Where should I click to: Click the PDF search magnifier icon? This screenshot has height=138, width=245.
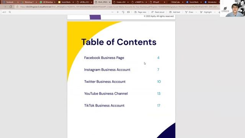[10, 12]
